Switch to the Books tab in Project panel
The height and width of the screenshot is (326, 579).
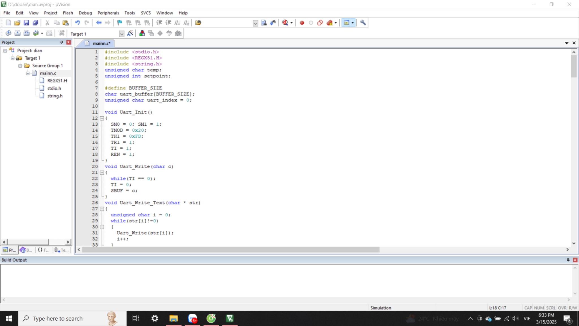tap(26, 250)
